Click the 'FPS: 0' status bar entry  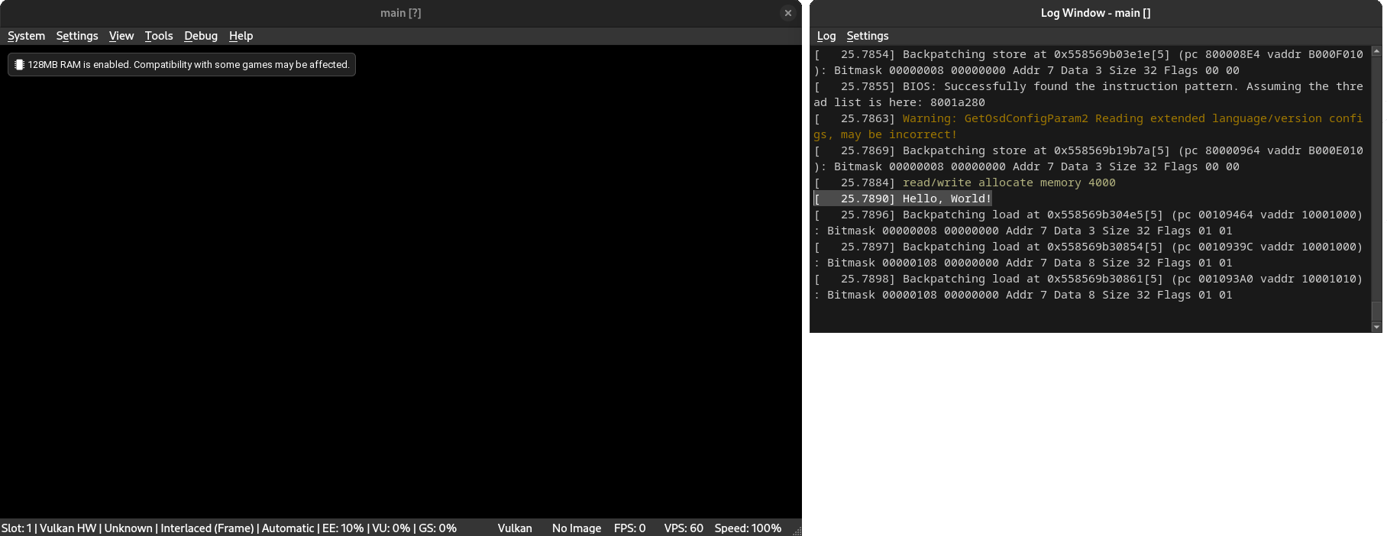tap(630, 528)
